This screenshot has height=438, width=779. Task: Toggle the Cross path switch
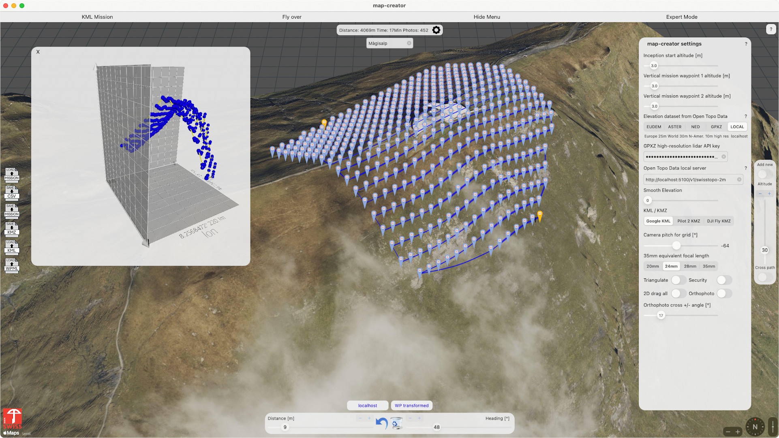coord(764,278)
